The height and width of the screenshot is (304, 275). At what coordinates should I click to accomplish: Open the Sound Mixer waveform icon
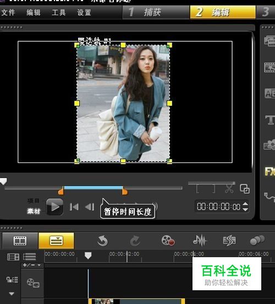click(x=200, y=241)
